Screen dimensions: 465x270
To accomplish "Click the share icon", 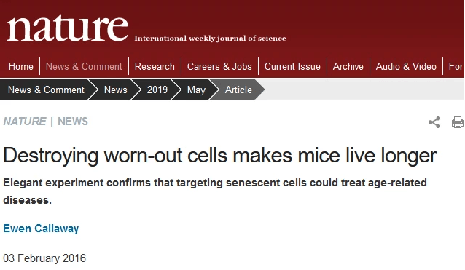I will click(434, 122).
